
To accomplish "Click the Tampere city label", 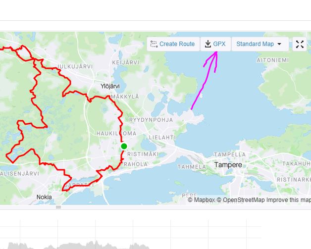I will 228,165.
